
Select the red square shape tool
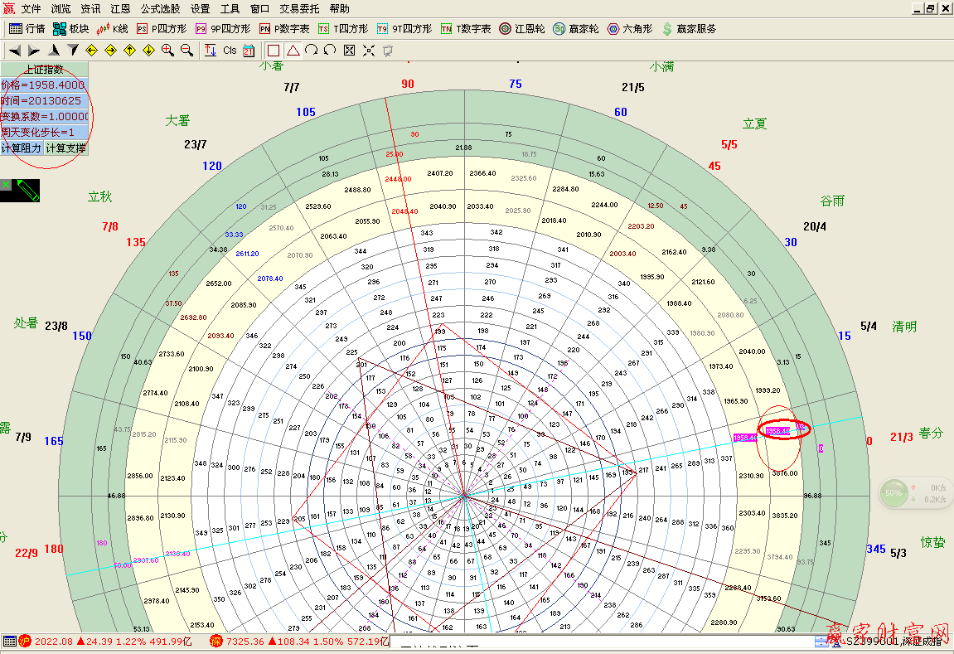coord(274,51)
